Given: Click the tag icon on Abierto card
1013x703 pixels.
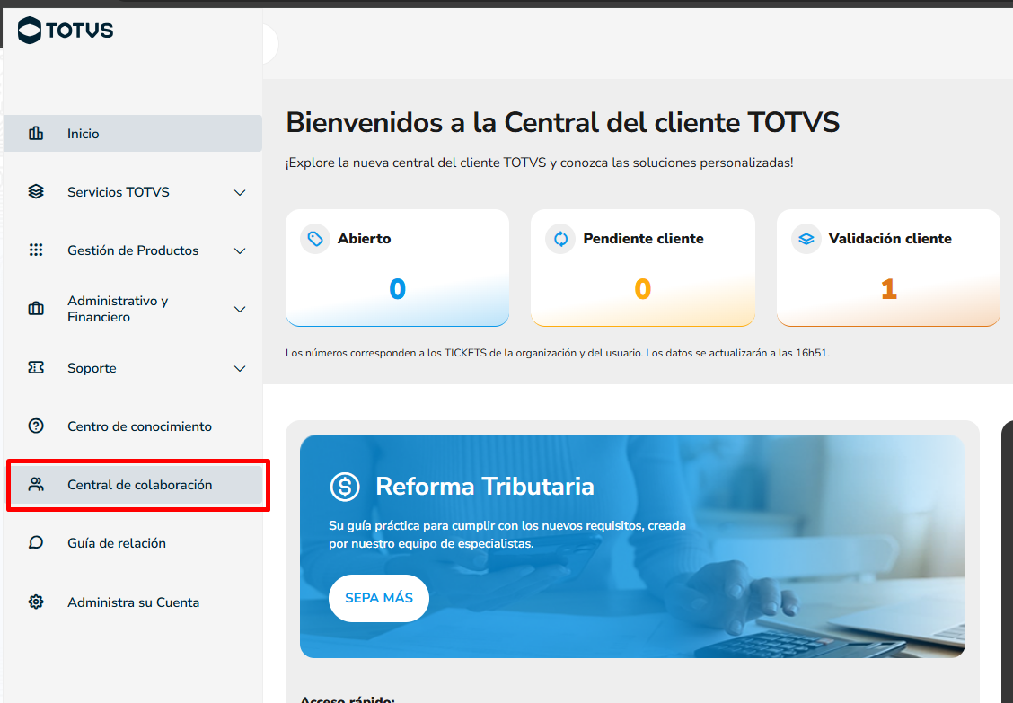Looking at the screenshot, I should pos(315,239).
